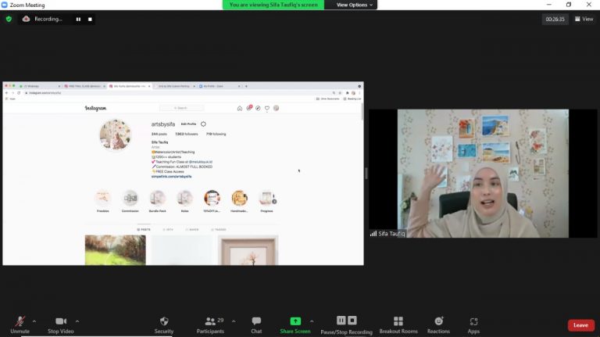Click the Instagram Home icon in shared screen
Viewport: 600px width, 337px height.
240,109
